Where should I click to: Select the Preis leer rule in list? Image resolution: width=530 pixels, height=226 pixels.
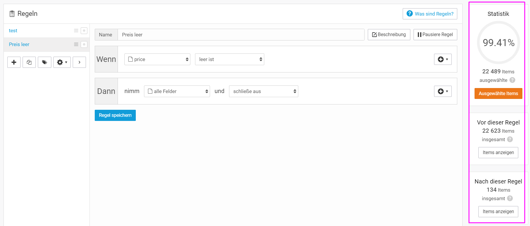click(x=19, y=44)
